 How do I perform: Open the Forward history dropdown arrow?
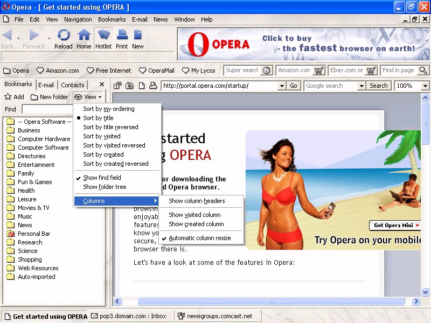coord(49,38)
